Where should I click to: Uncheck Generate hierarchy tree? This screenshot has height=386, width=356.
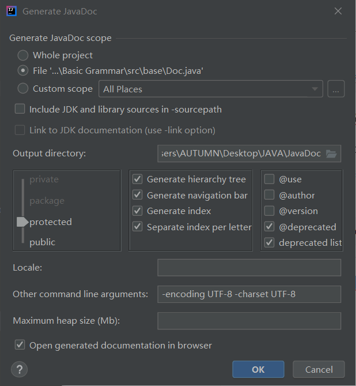[138, 179]
